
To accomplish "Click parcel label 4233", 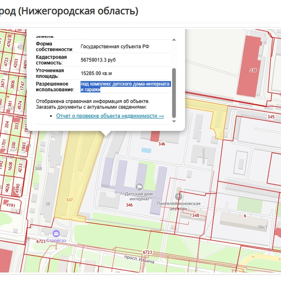I will pyautogui.click(x=20, y=168).
